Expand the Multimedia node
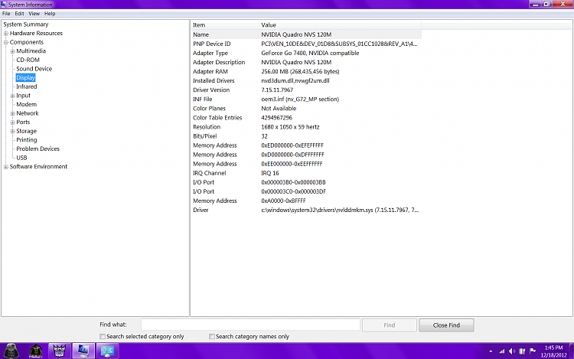Screen dimensions: 574x359 (12, 51)
